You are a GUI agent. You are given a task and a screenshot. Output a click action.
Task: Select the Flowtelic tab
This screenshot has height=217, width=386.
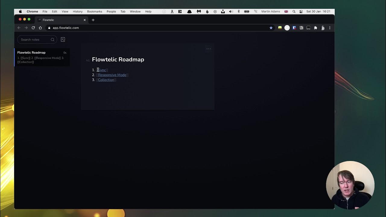click(62, 20)
